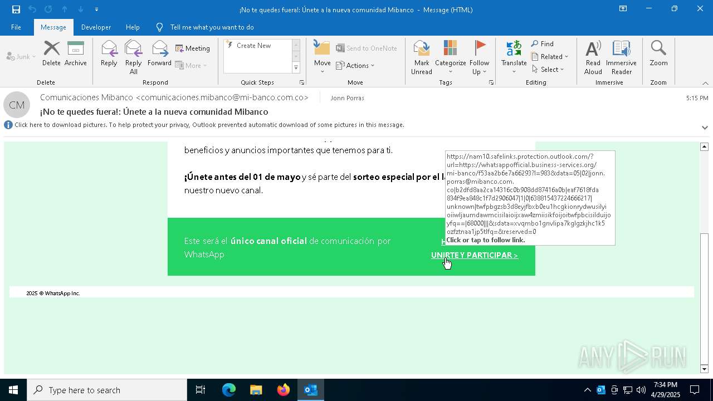Click the taskbar search box
This screenshot has width=713, height=401.
click(107, 390)
